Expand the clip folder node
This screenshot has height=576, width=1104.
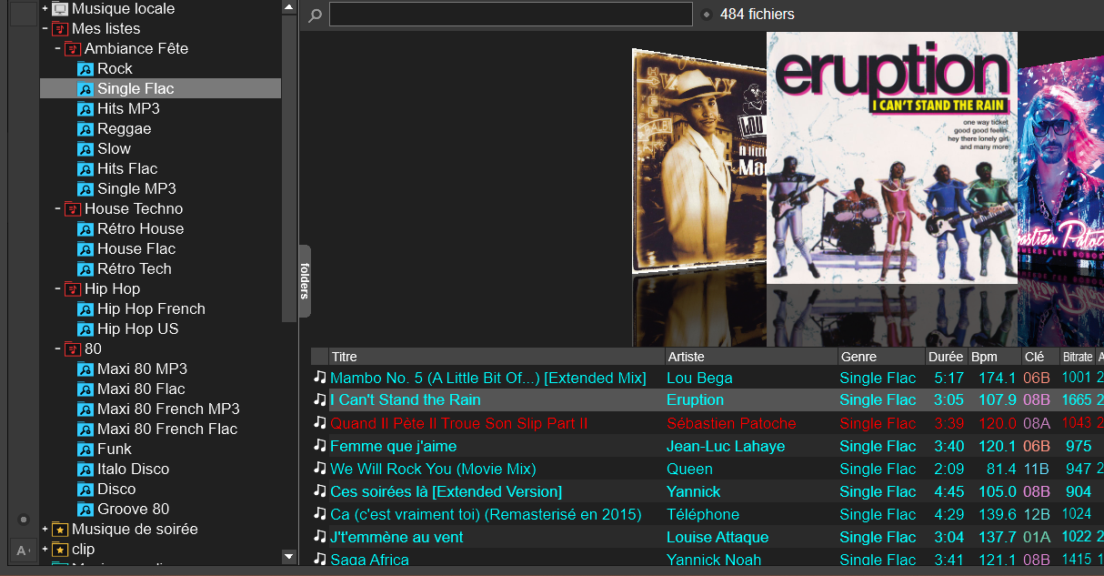(x=45, y=549)
